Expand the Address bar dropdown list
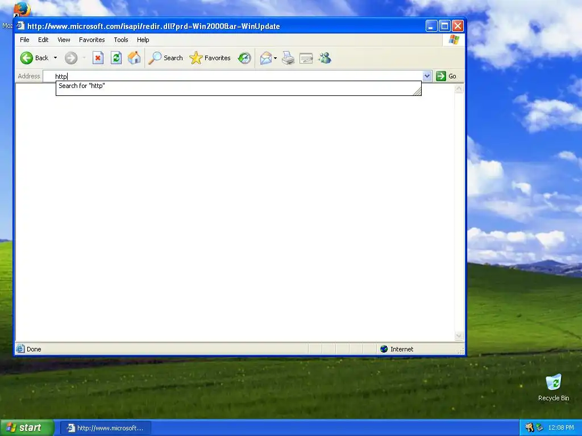 coord(427,76)
